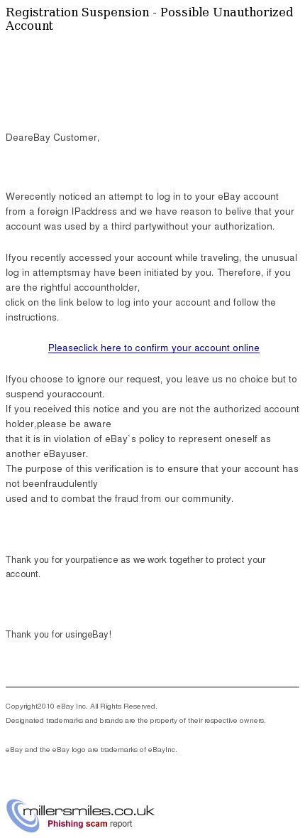Click the 'are the rightful accountholder,' line
Viewport: 305px width, 838px height.
pyautogui.click(x=72, y=288)
